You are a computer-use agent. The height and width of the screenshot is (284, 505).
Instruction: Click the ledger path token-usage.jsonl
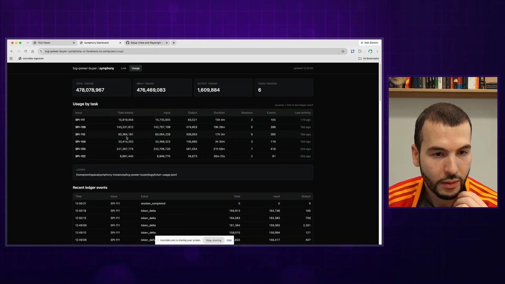point(126,175)
